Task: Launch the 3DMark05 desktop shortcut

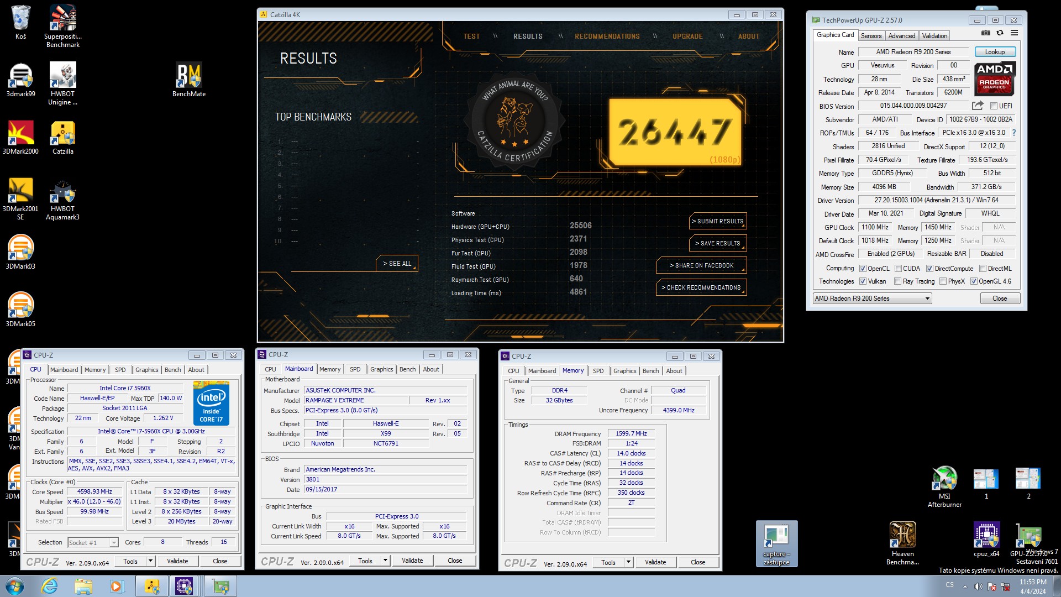Action: coord(20,310)
